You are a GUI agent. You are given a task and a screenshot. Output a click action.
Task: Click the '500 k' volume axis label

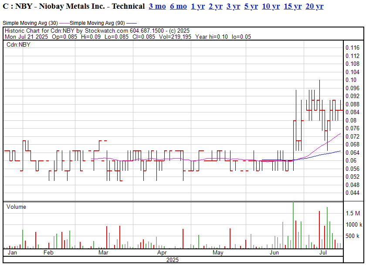click(x=352, y=236)
